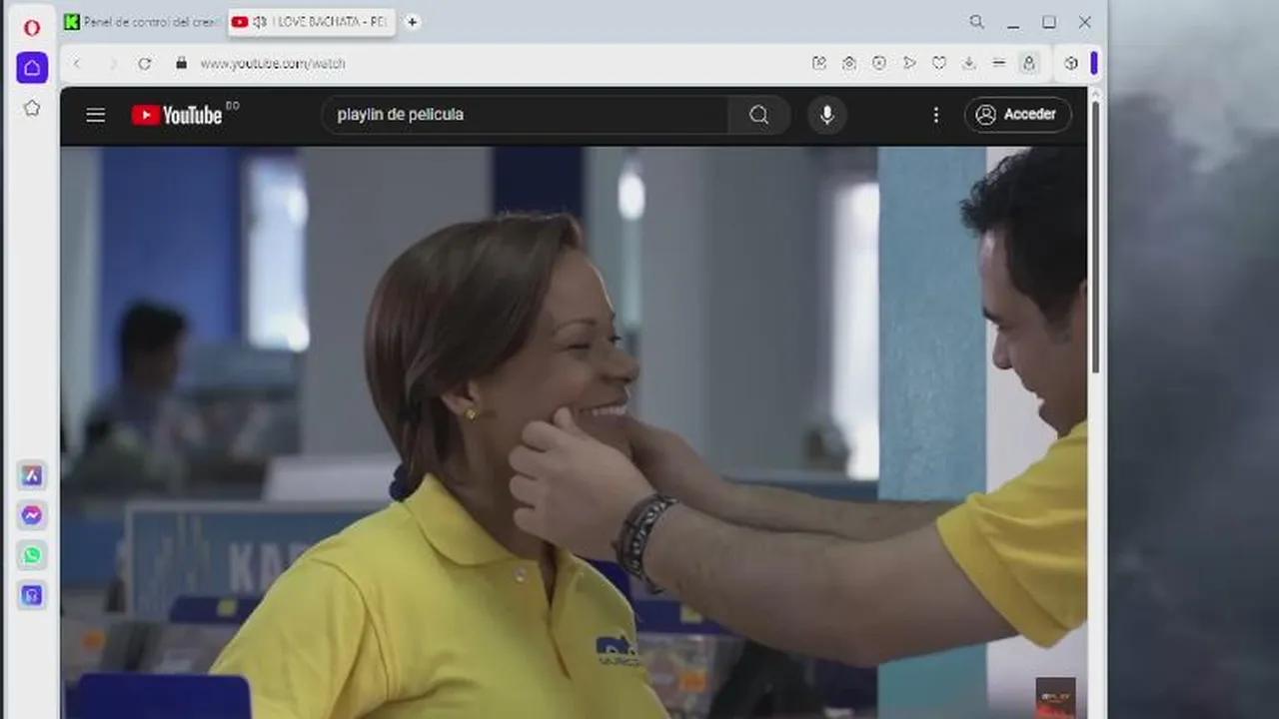Open the ad blocker shield icon

[879, 63]
